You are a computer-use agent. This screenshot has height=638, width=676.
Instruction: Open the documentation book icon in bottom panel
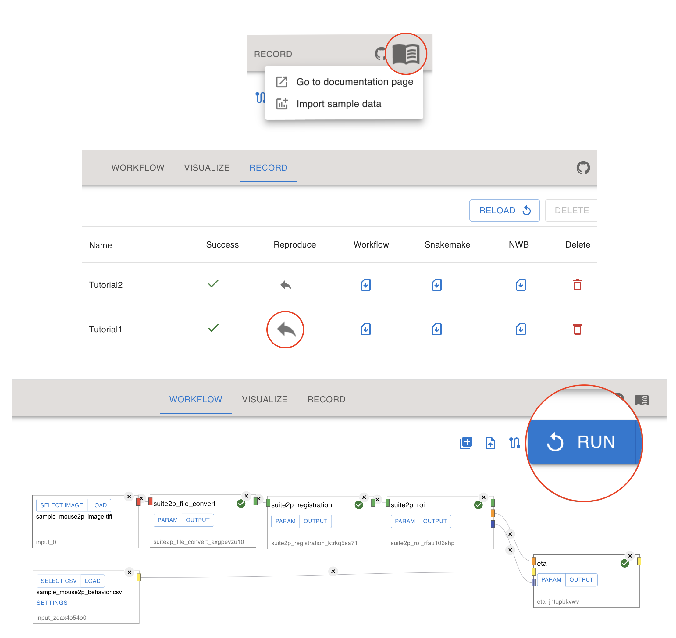642,400
